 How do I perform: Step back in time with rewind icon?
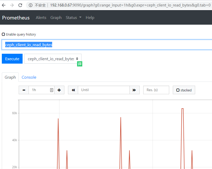click(x=73, y=90)
